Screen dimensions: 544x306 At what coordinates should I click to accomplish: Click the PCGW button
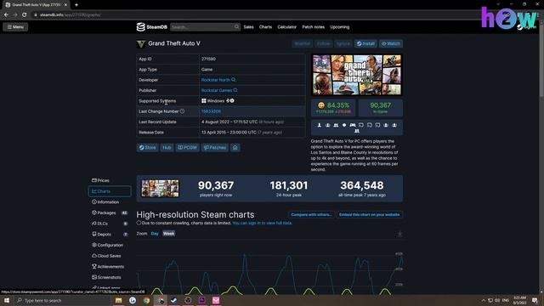[187, 147]
